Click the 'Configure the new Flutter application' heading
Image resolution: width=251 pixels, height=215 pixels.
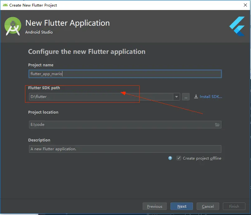[x=87, y=52]
